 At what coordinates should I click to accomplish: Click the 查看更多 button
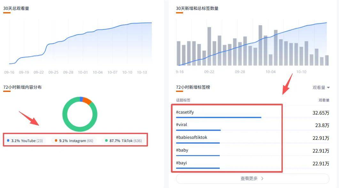point(252,178)
